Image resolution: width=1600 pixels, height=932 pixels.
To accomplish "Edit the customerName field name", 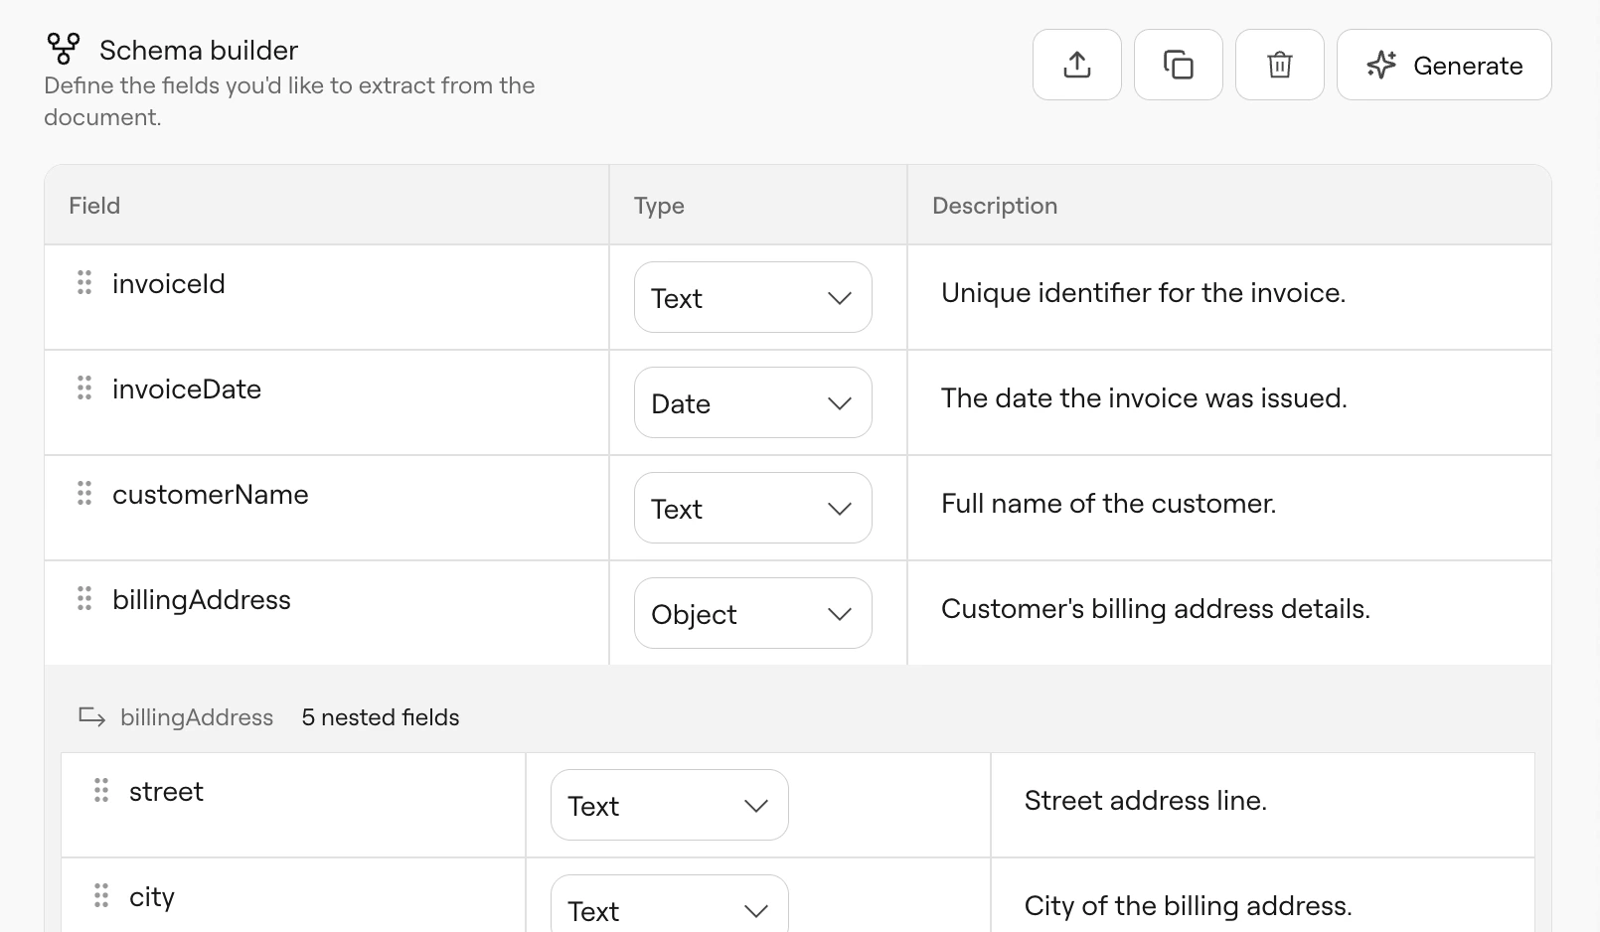I will [x=210, y=493].
